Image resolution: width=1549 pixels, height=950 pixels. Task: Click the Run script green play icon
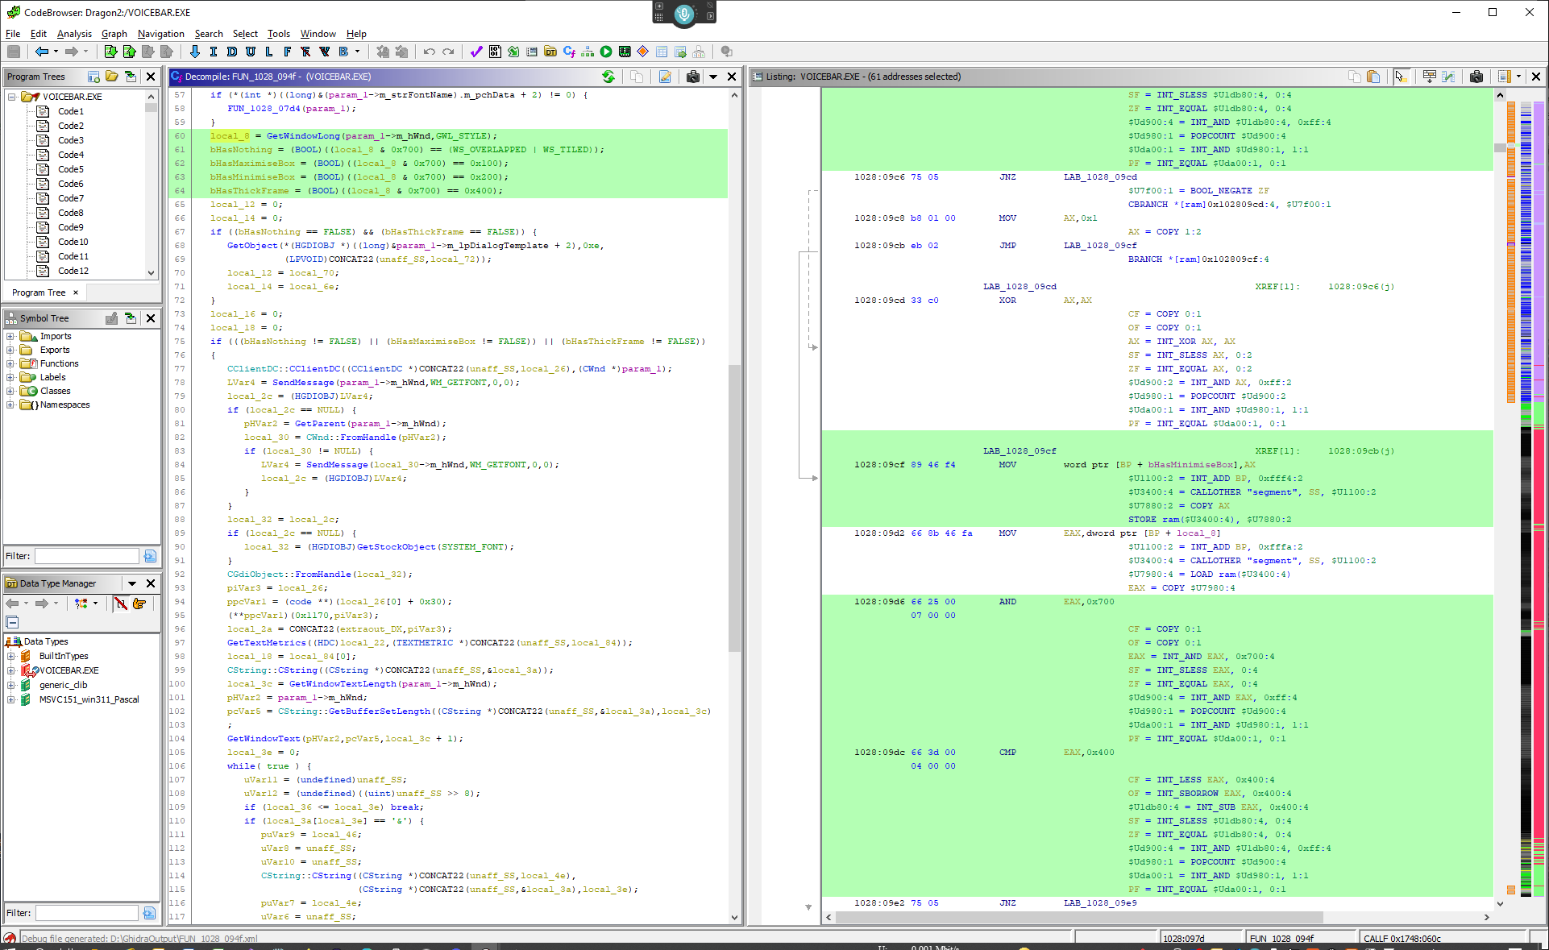606,52
